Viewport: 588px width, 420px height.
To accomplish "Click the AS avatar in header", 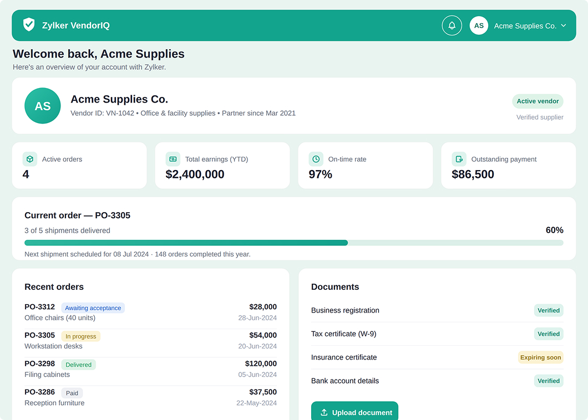I will tap(479, 25).
